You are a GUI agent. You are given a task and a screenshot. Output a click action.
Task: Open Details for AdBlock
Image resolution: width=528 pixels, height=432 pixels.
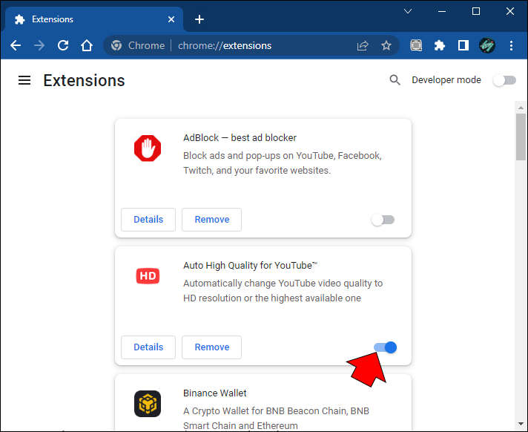click(x=148, y=220)
